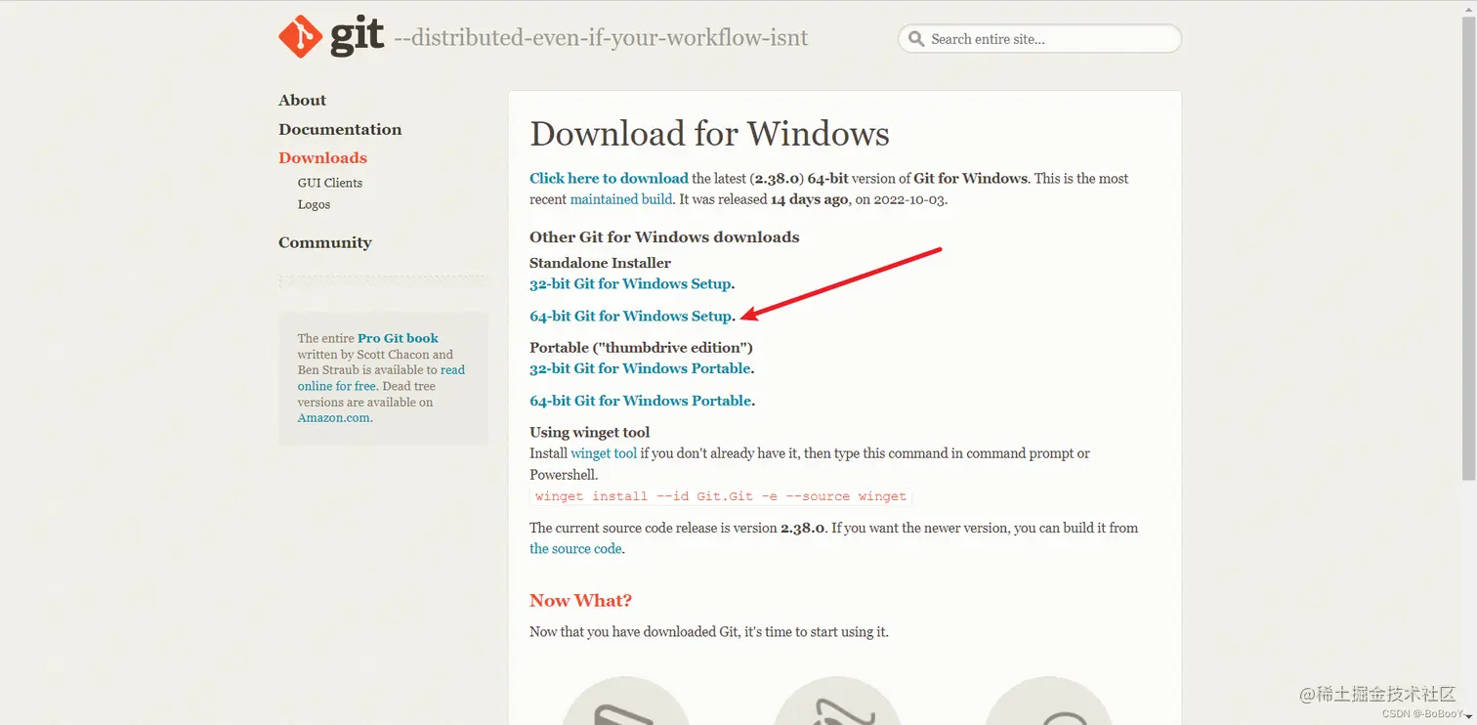Open the maintained build link

[621, 199]
